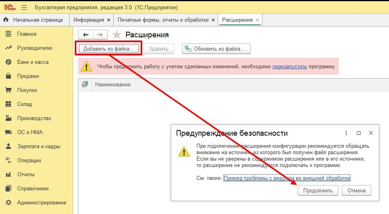Click the перезапустить link
Screen dimensions: 389x214
(289, 67)
